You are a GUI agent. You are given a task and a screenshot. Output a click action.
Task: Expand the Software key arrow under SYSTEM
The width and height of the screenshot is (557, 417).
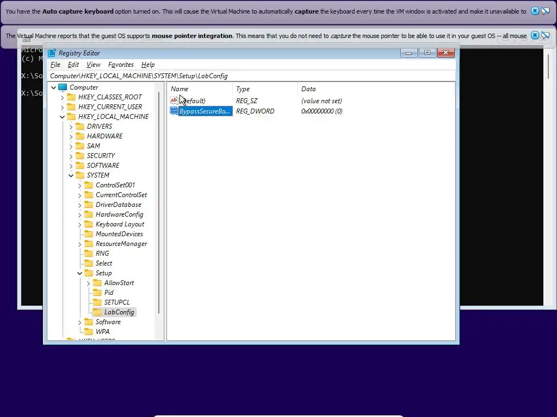pyautogui.click(x=79, y=322)
